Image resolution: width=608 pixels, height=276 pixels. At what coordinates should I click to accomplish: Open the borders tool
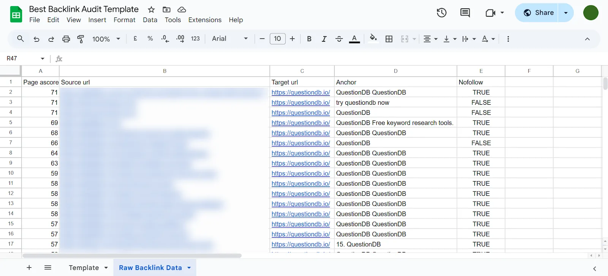click(x=389, y=39)
